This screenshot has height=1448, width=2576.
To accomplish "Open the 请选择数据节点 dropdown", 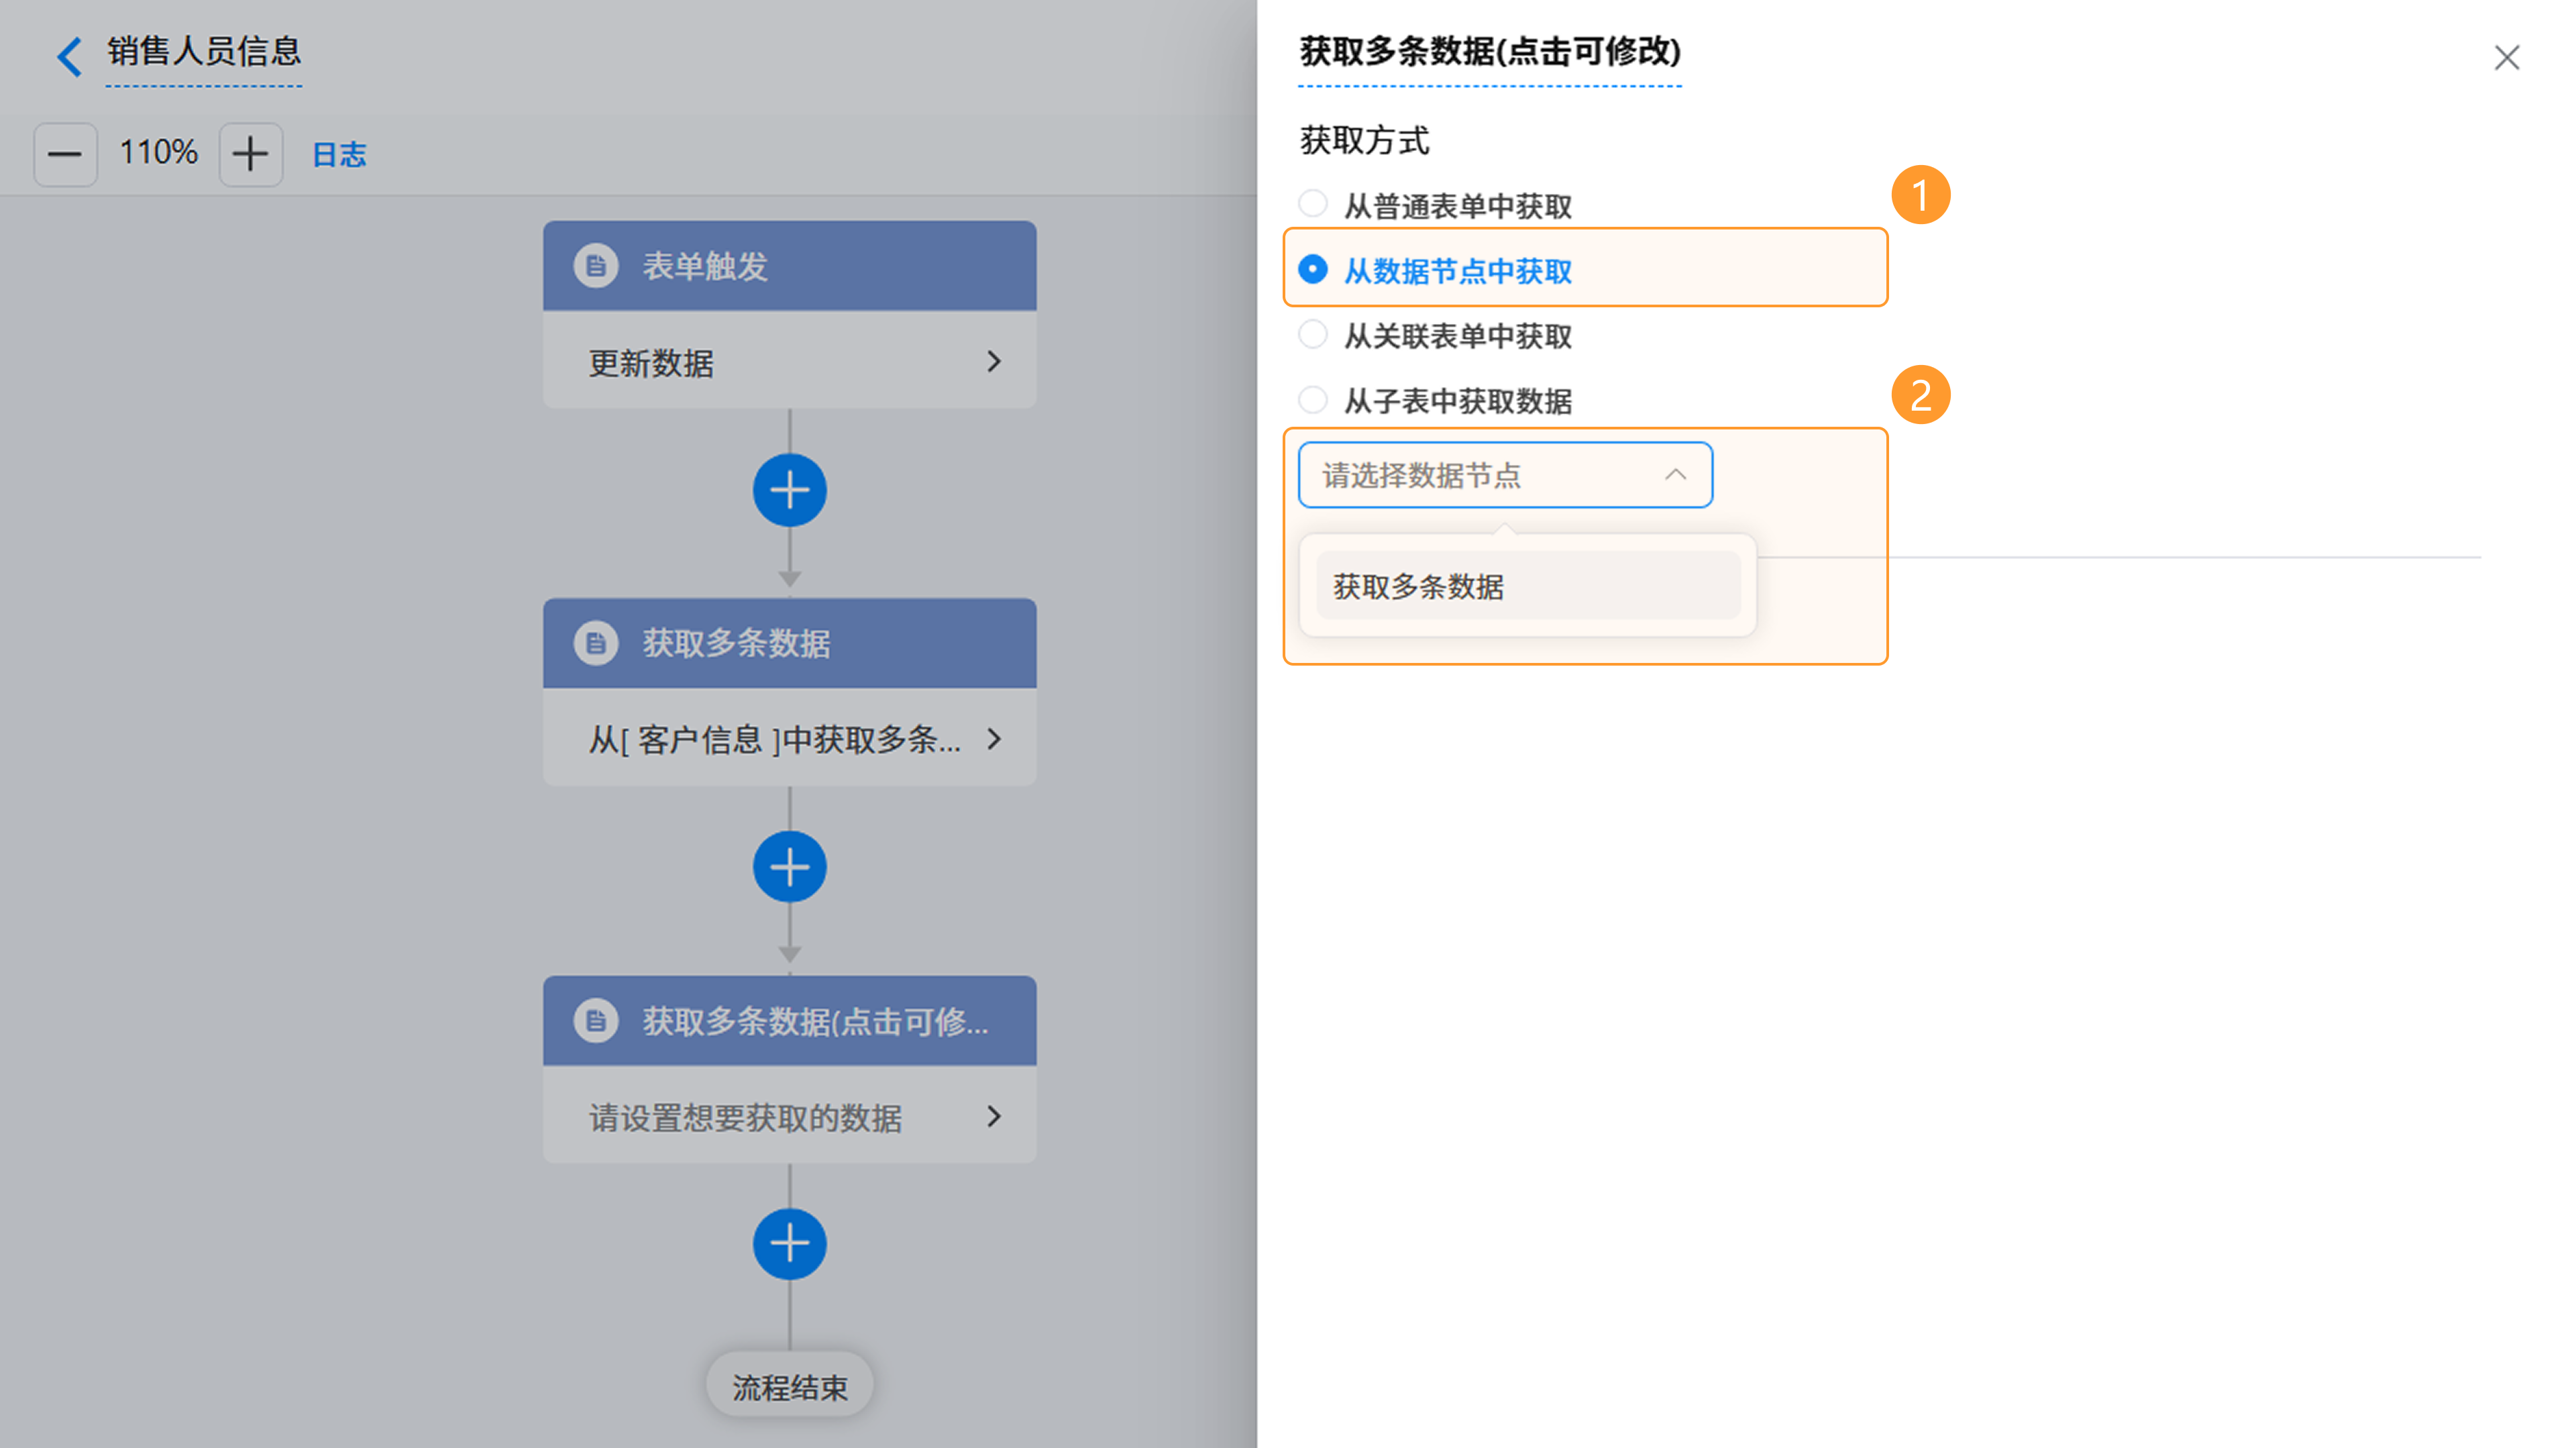I will pyautogui.click(x=1504, y=475).
